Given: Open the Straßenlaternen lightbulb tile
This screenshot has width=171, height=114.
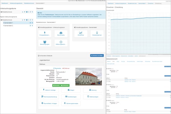Looking at the screenshot, I should (x=97, y=34).
